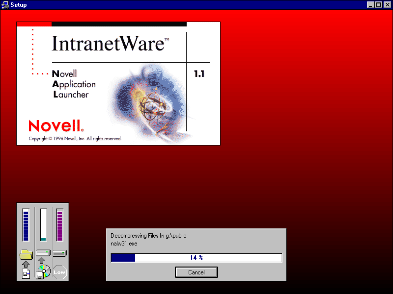Cancel the file decompression
The image size is (393, 294).
point(196,272)
